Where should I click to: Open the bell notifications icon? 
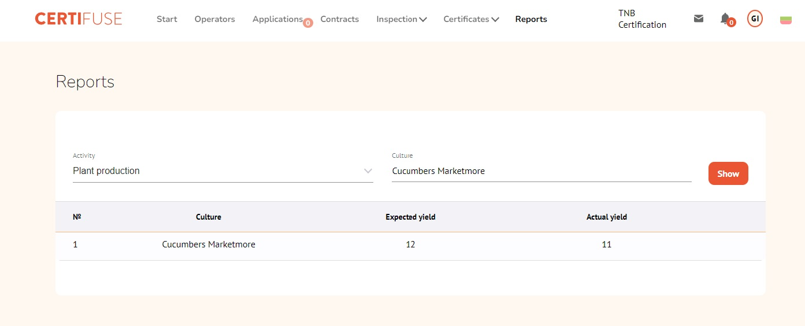coord(725,18)
